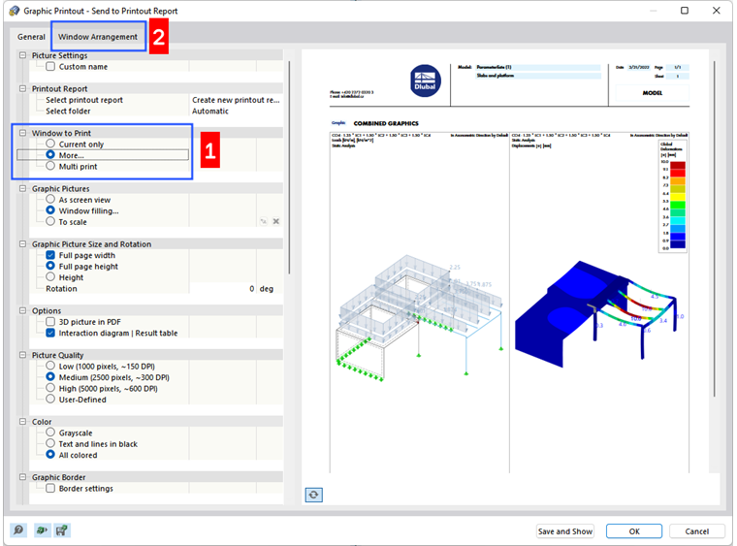Collapse the Picture Settings section
Screen dimensions: 737x546
point(22,55)
